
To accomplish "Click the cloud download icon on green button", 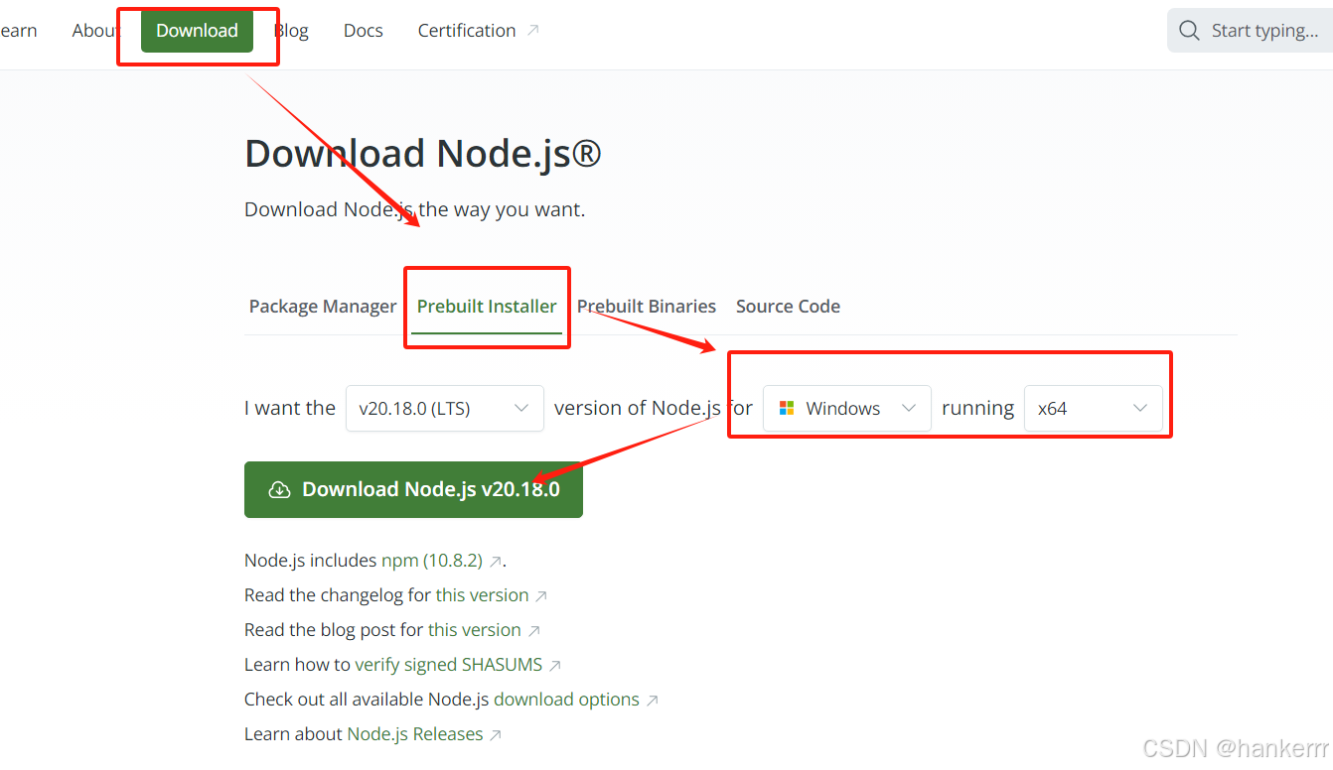I will (x=279, y=489).
